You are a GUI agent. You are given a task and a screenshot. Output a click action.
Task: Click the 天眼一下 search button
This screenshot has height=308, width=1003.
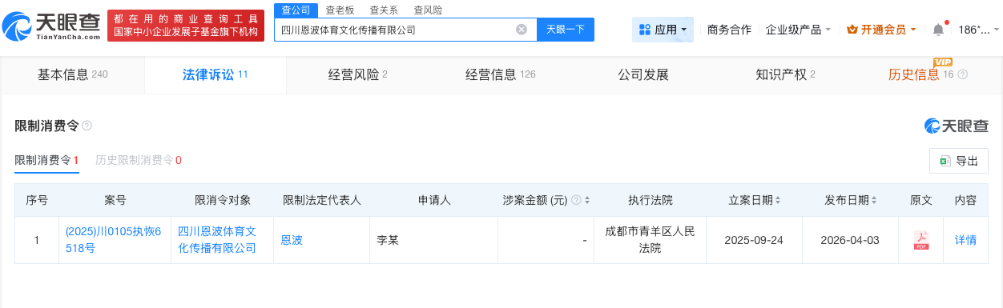(566, 30)
